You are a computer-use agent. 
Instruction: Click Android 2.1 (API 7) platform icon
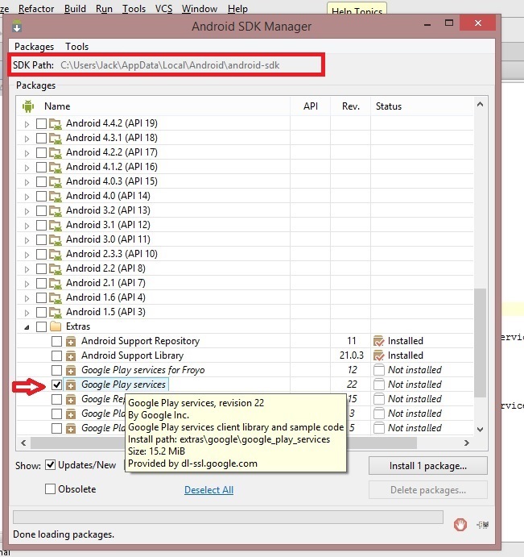(x=56, y=283)
